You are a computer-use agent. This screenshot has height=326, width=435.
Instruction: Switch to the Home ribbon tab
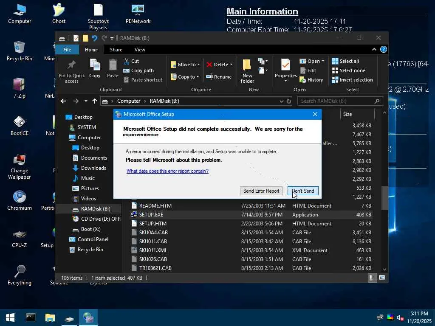coord(91,50)
